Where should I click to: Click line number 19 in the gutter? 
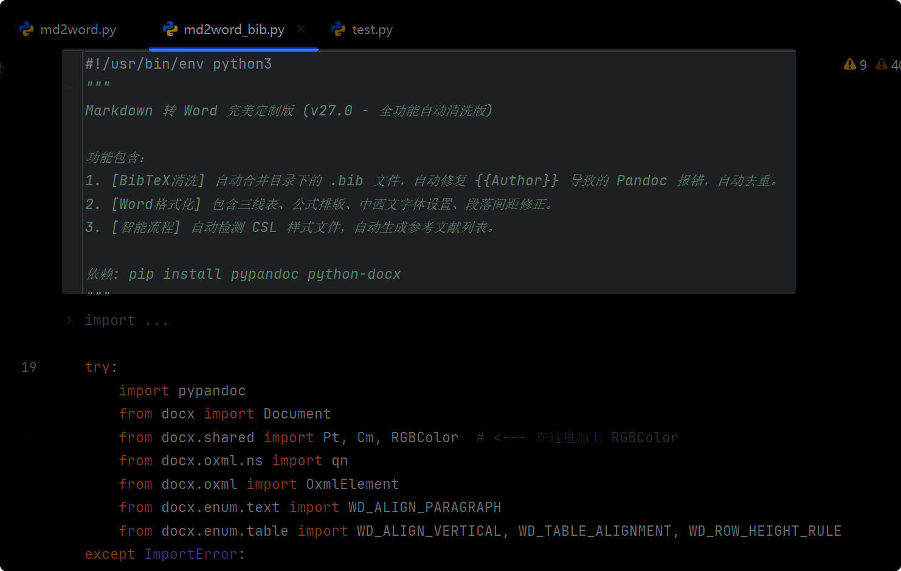tap(29, 367)
